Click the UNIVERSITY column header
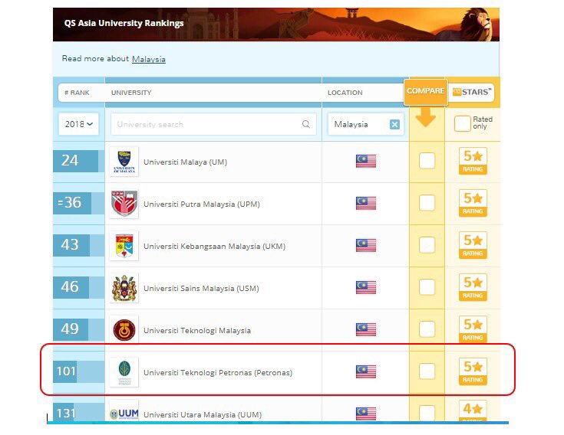 pos(131,93)
